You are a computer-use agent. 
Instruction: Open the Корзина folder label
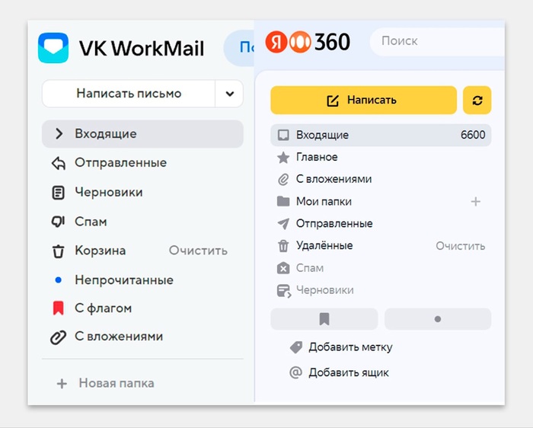(101, 251)
